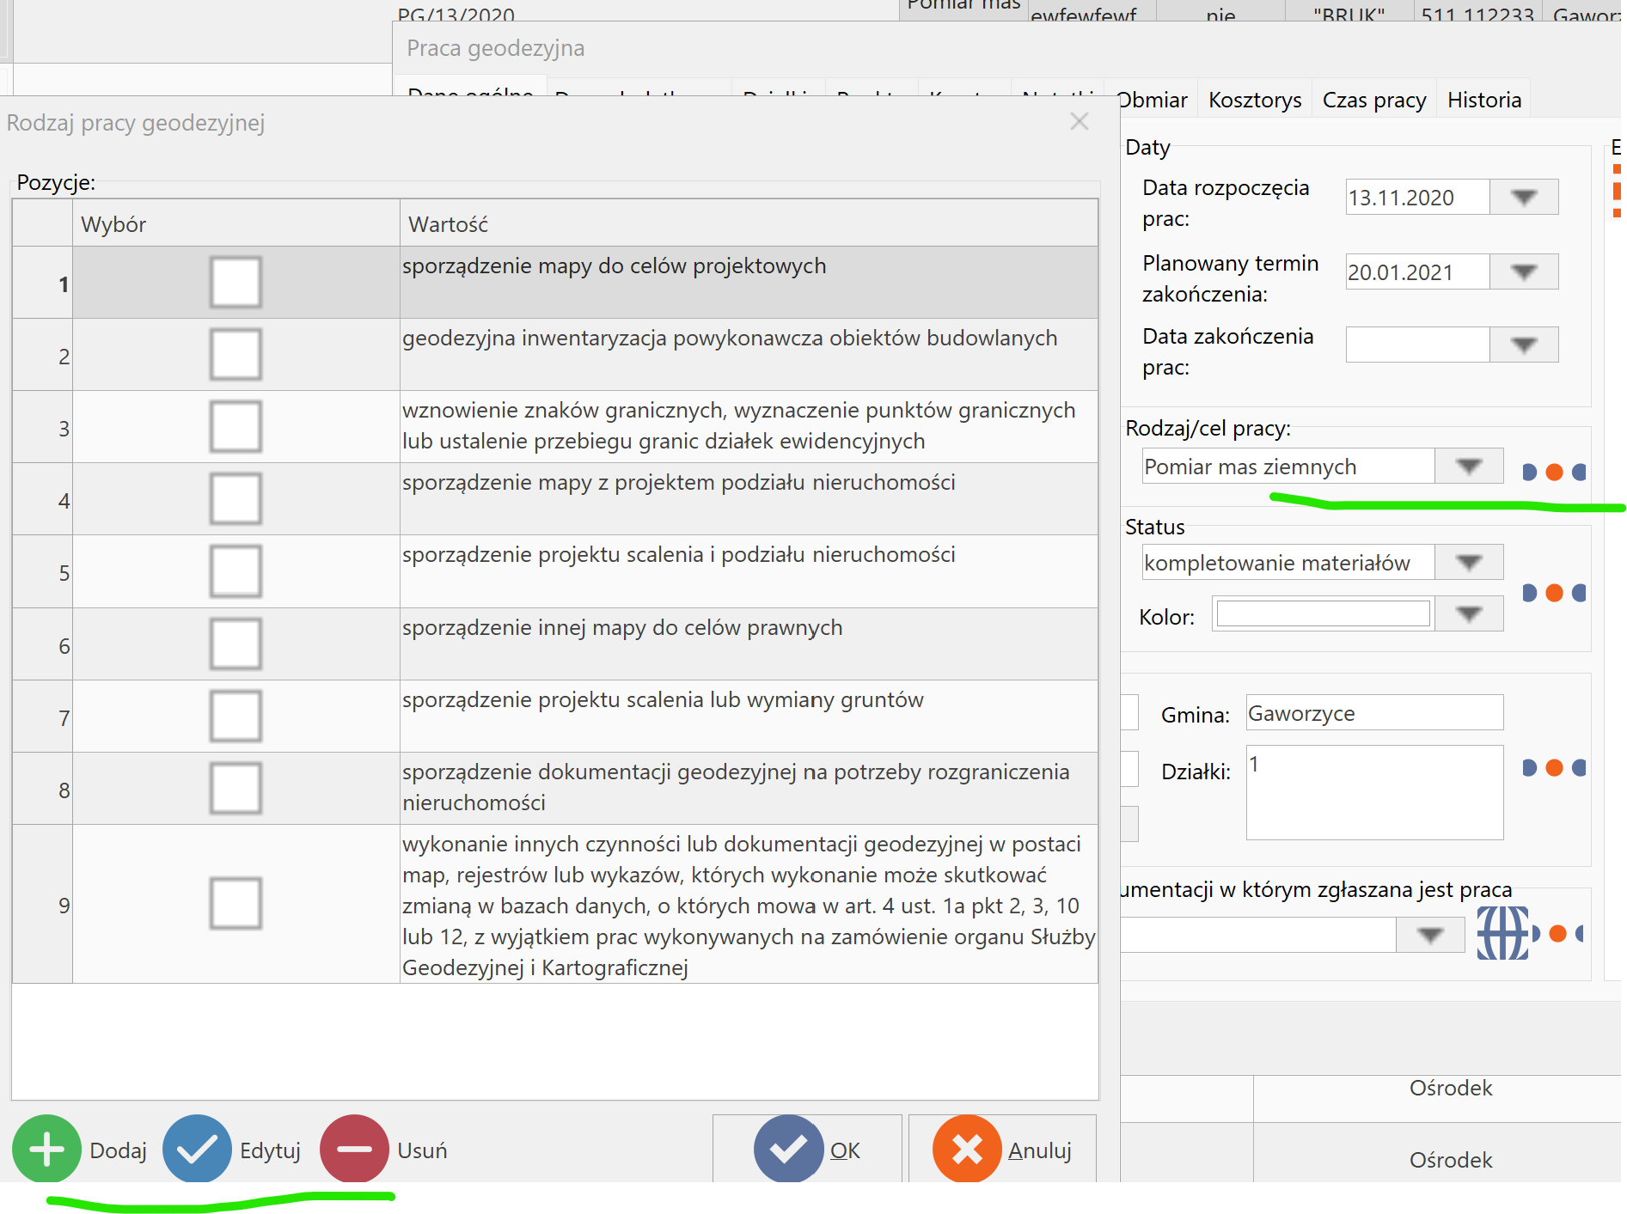
Task: Click the Anuluj button
Action: pyautogui.click(x=1002, y=1149)
